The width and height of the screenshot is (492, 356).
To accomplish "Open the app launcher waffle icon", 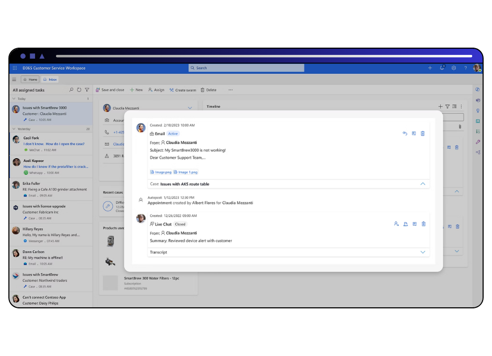I will pos(15,68).
